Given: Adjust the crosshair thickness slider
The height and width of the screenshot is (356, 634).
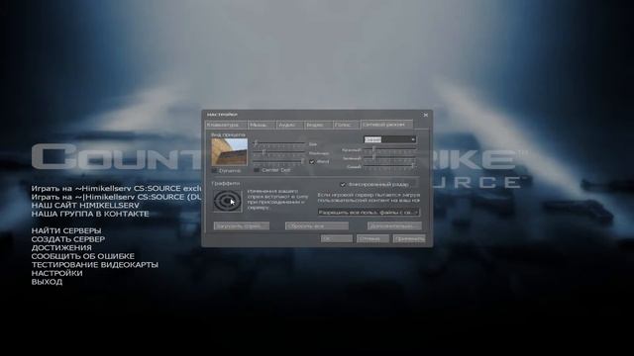Looking at the screenshot, I should (x=278, y=152).
